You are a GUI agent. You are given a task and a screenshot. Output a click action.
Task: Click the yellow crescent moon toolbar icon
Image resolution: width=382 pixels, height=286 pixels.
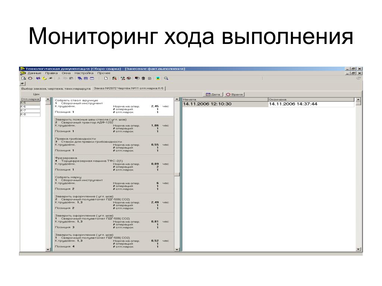click(x=44, y=78)
